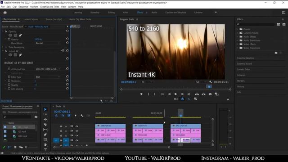
Task: Show more workspaces chevron
Action: (x=216, y=12)
